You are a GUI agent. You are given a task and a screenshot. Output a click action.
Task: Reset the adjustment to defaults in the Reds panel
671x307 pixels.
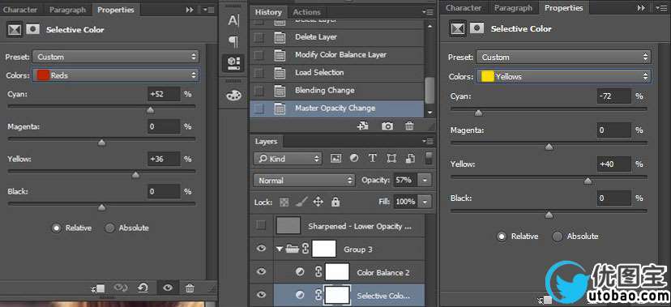pos(143,288)
